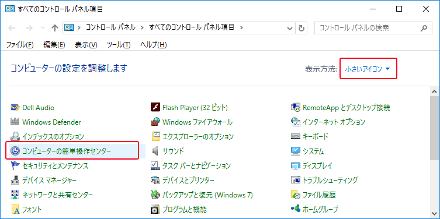Click the システム monitor icon
This screenshot has height=219, width=440.
[296, 151]
